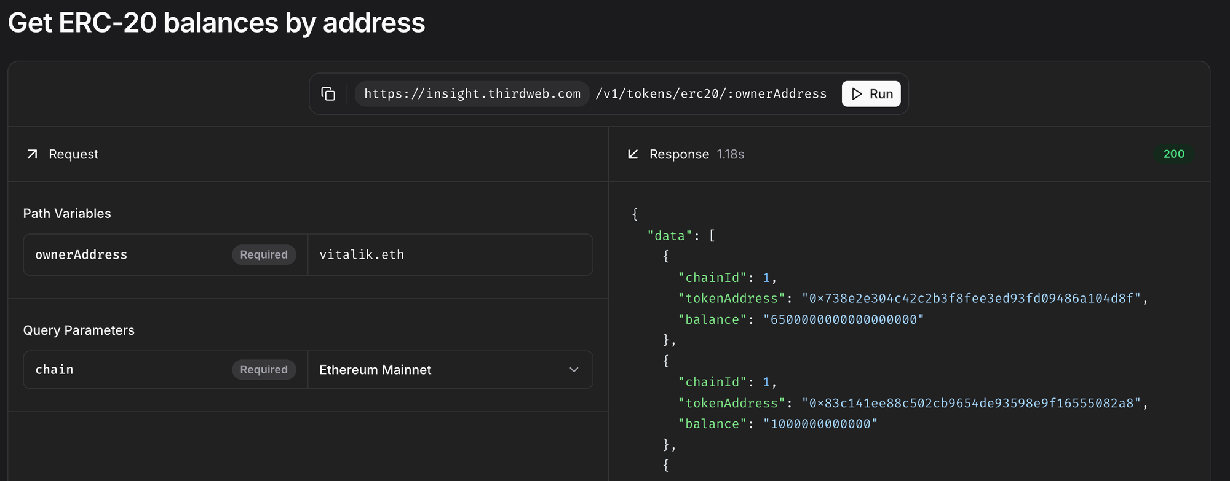Click the copy URL icon
This screenshot has width=1230, height=481.
point(328,94)
